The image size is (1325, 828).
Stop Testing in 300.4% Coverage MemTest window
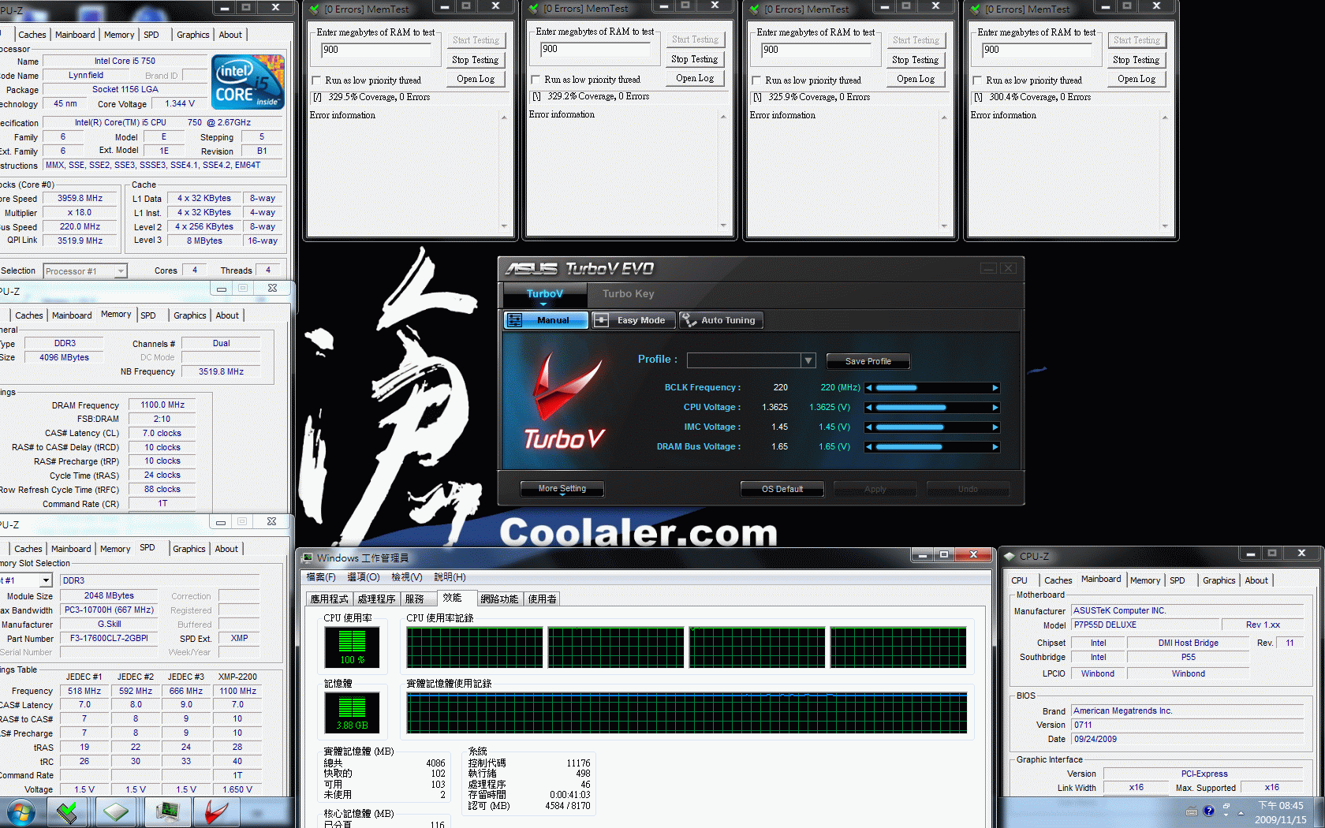pos(1137,60)
